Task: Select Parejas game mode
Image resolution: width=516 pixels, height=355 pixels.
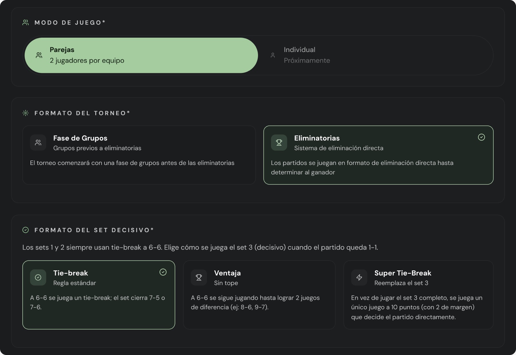Action: coord(141,55)
